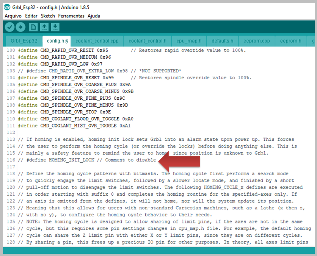Open the Ajuda menu
Viewport: 317px width, 256px height.
coord(94,16)
